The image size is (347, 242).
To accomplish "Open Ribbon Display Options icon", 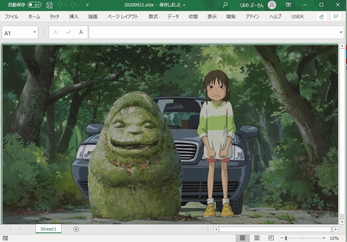I will tap(288, 5).
